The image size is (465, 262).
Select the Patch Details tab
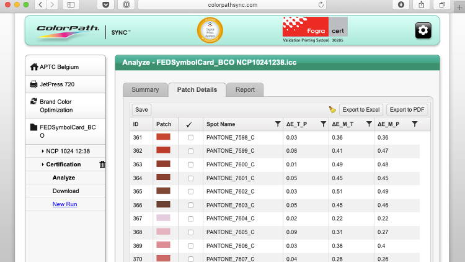coord(197,89)
